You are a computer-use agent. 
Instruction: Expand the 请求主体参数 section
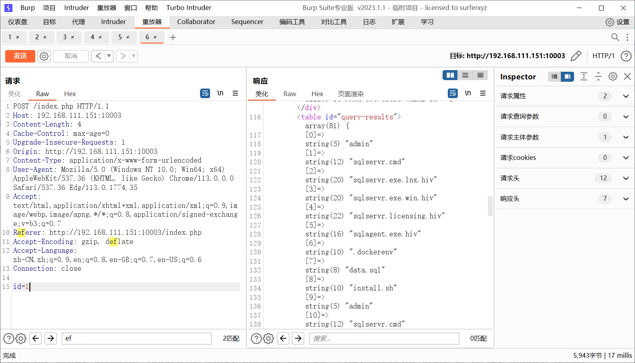click(626, 137)
